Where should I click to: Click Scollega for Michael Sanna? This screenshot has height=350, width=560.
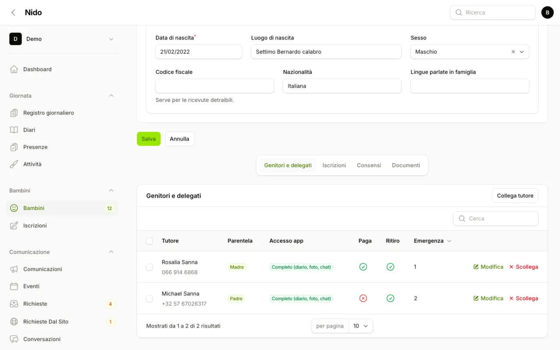523,298
